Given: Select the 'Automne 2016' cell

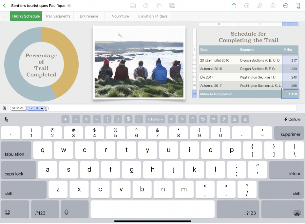Looking at the screenshot, I should (x=219, y=69).
